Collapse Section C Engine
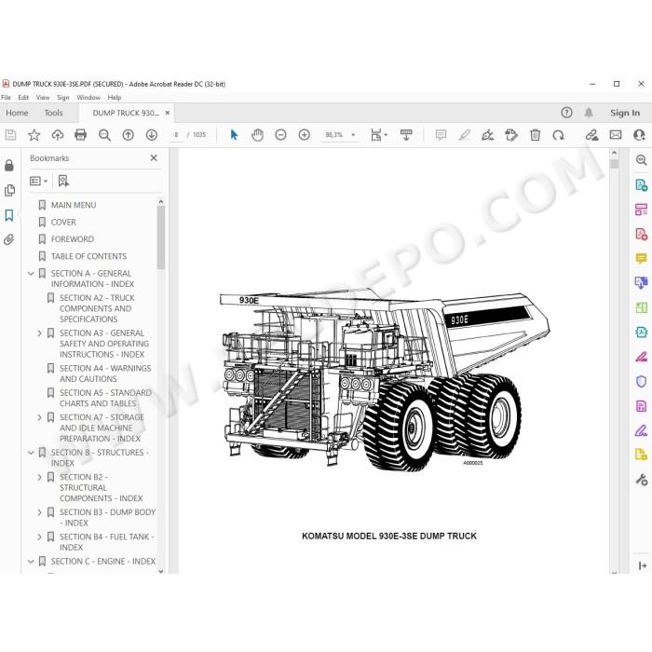The height and width of the screenshot is (652, 652). (31, 562)
